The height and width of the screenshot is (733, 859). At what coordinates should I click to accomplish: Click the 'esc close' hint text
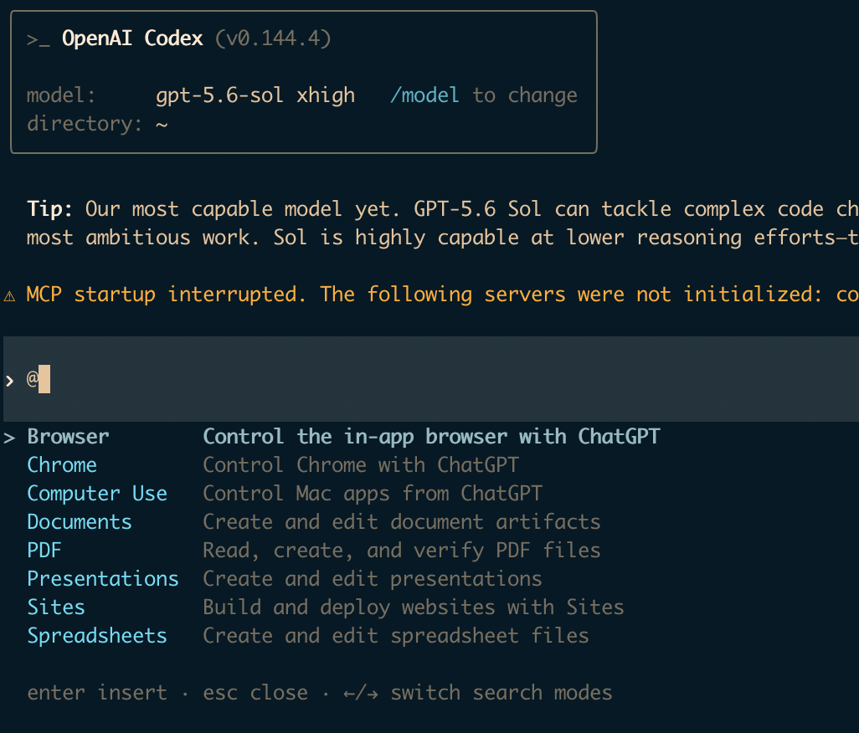tap(255, 693)
